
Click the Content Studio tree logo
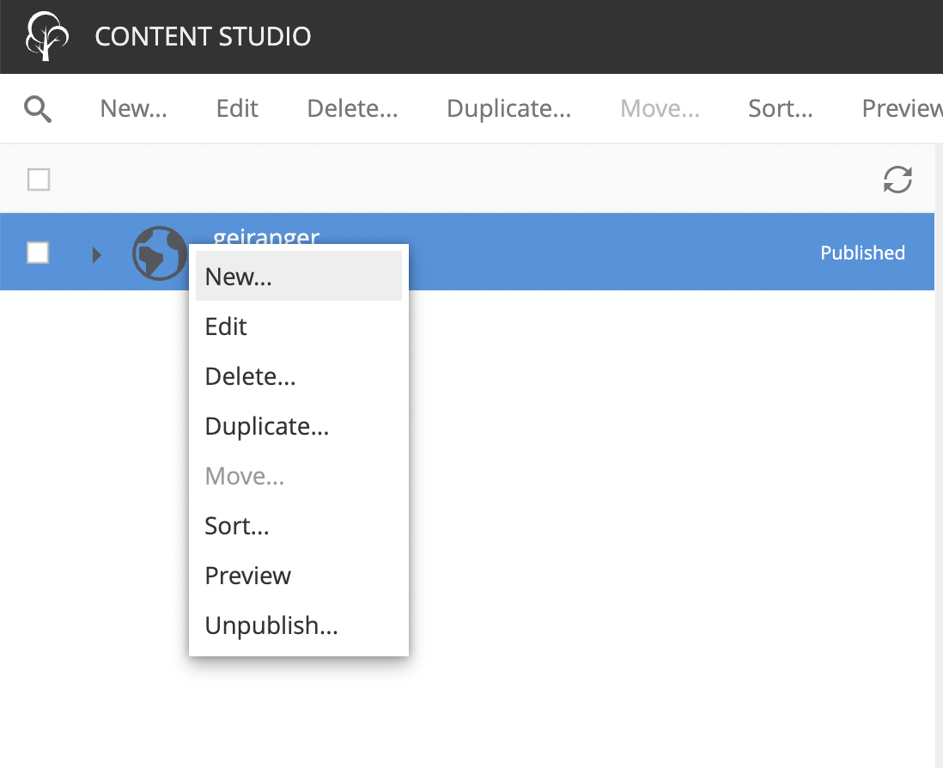coord(46,37)
